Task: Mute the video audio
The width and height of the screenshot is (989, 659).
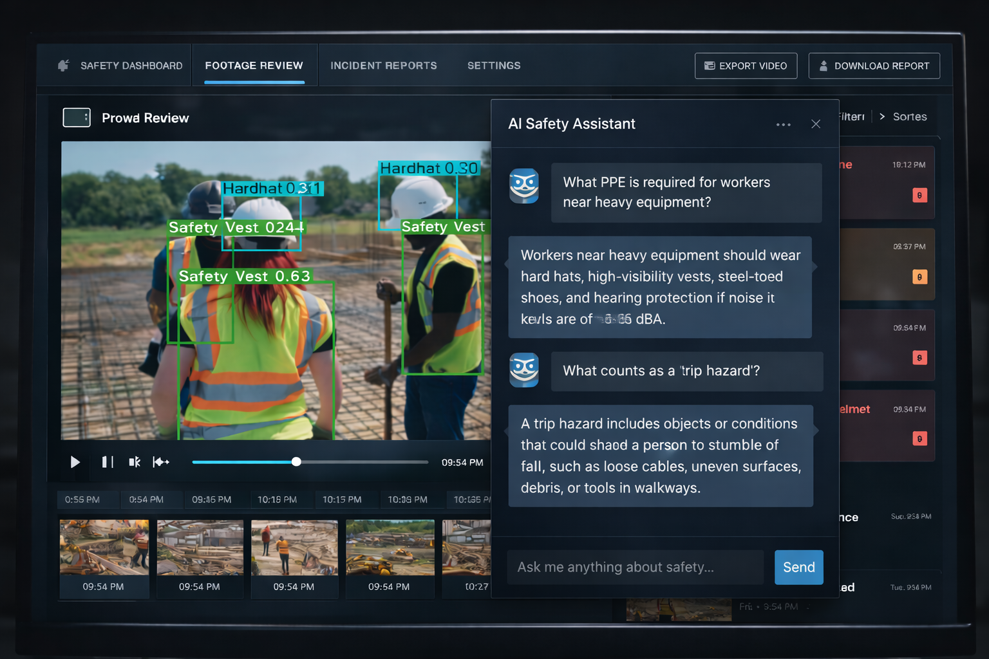Action: click(x=135, y=462)
